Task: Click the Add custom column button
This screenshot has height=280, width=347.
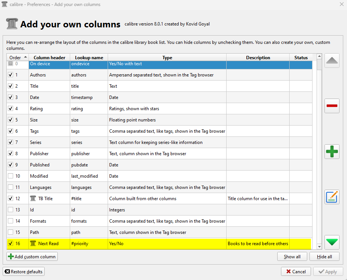Action: (32, 256)
